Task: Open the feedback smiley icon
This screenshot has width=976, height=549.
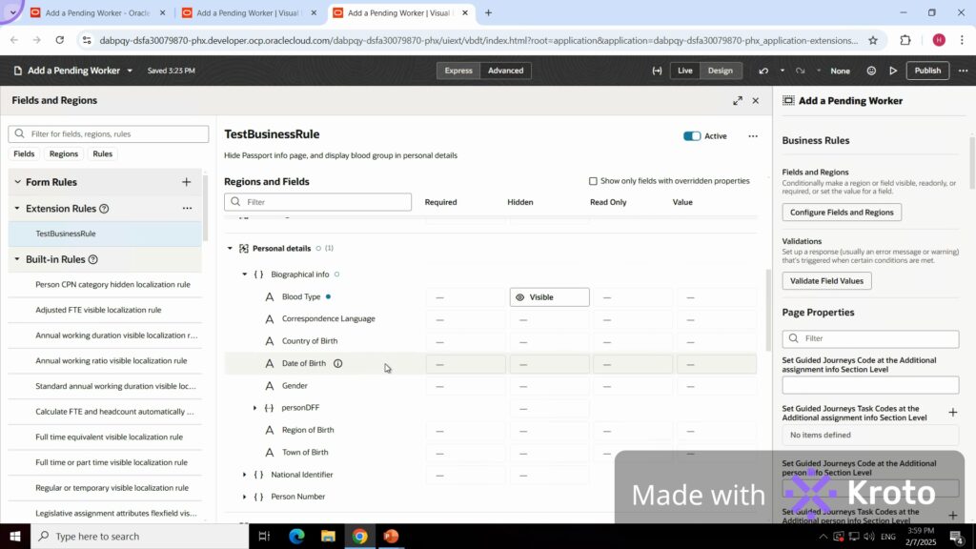Action: click(x=871, y=71)
